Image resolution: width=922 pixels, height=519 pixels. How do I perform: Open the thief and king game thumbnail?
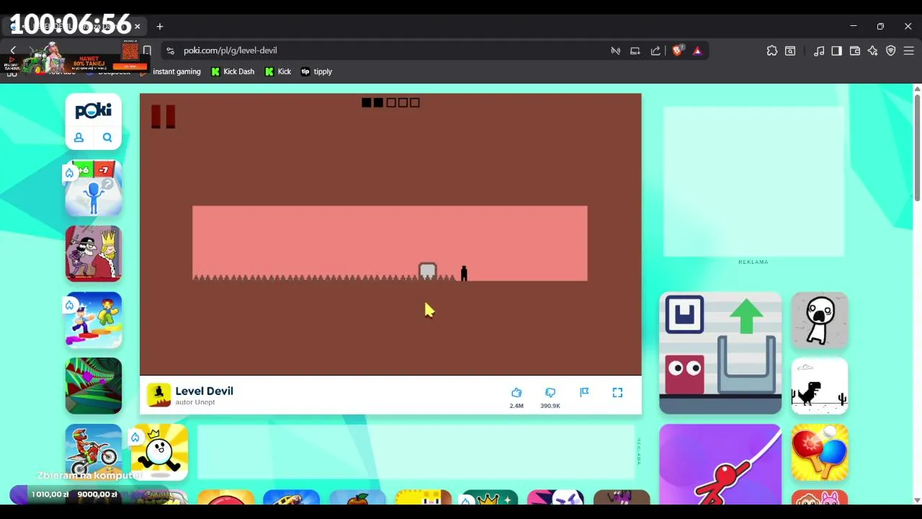point(94,254)
